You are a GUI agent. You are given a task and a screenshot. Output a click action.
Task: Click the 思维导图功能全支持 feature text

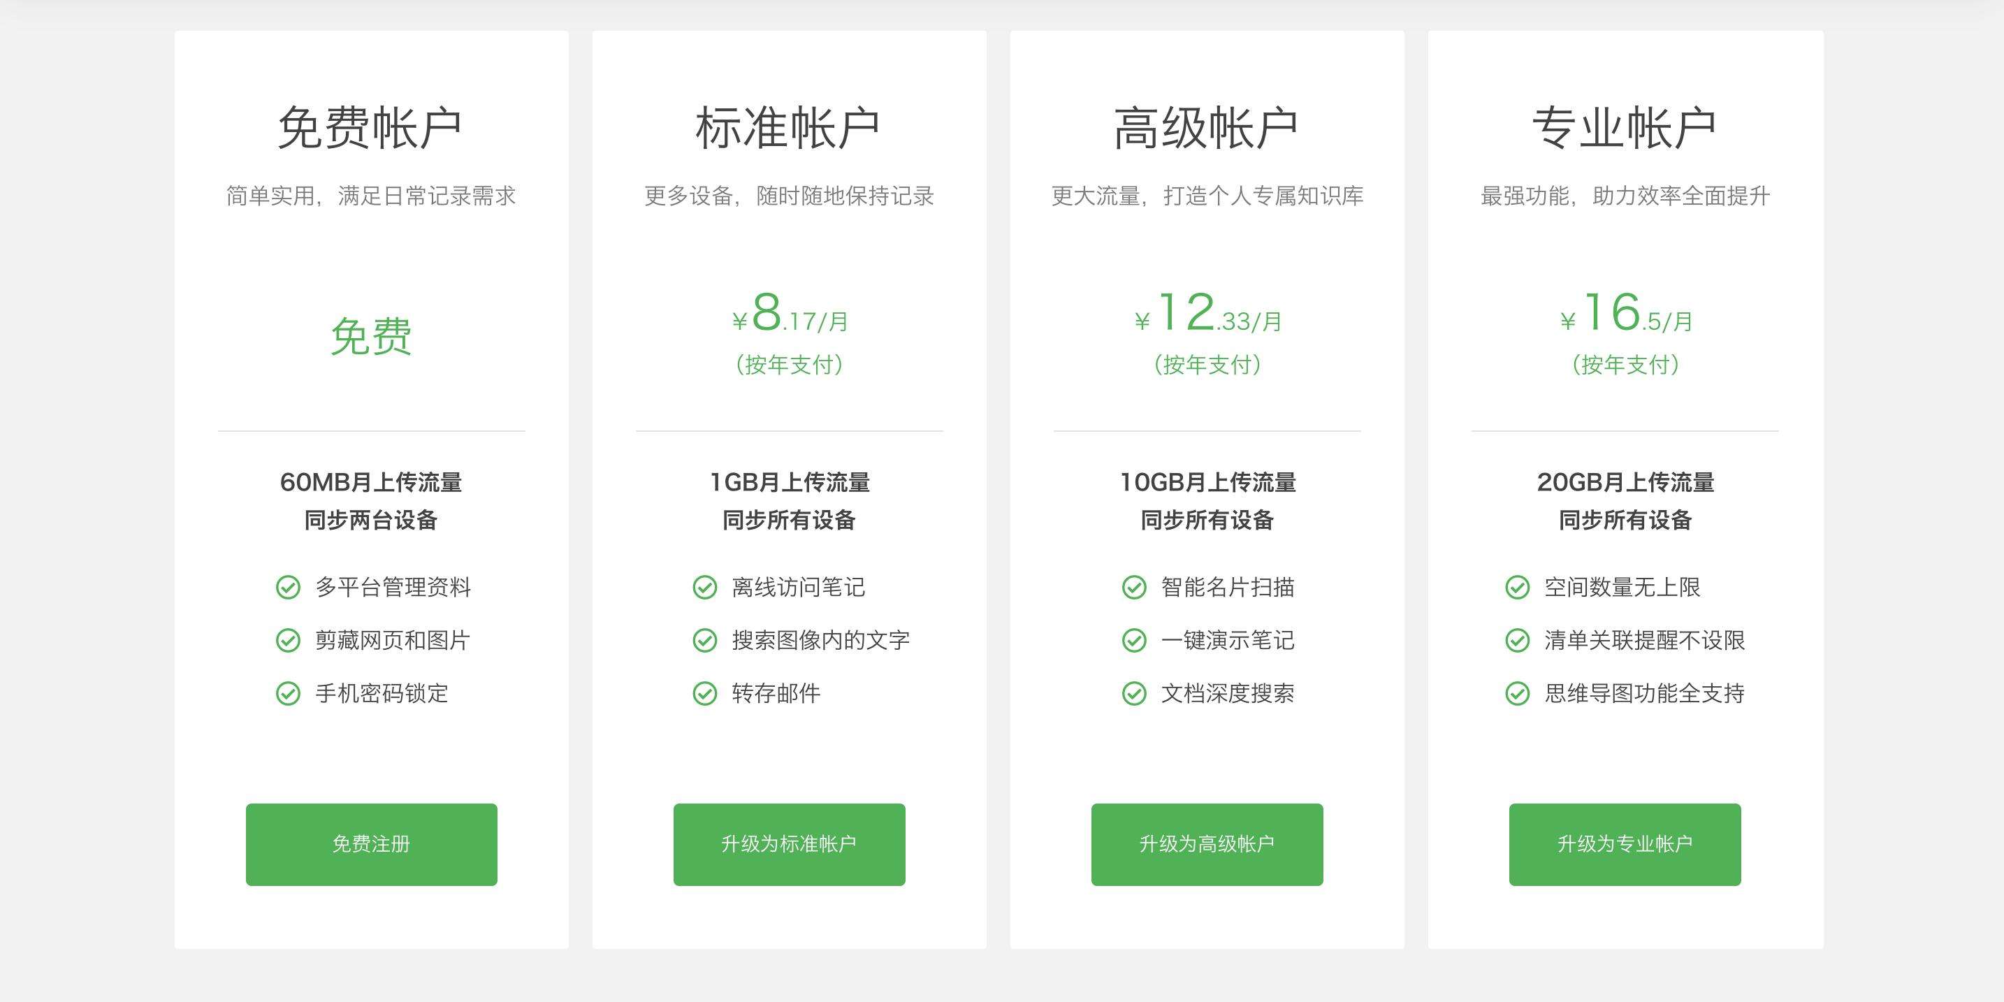[1645, 693]
